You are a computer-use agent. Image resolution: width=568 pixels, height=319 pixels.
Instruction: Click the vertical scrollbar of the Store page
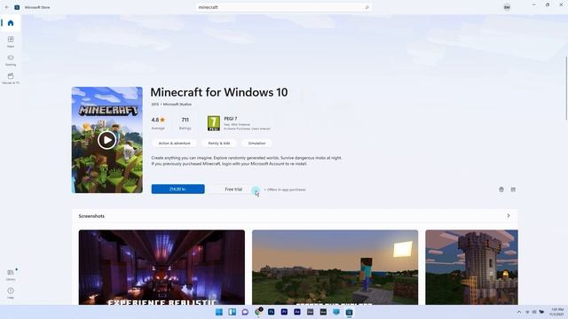(x=566, y=89)
